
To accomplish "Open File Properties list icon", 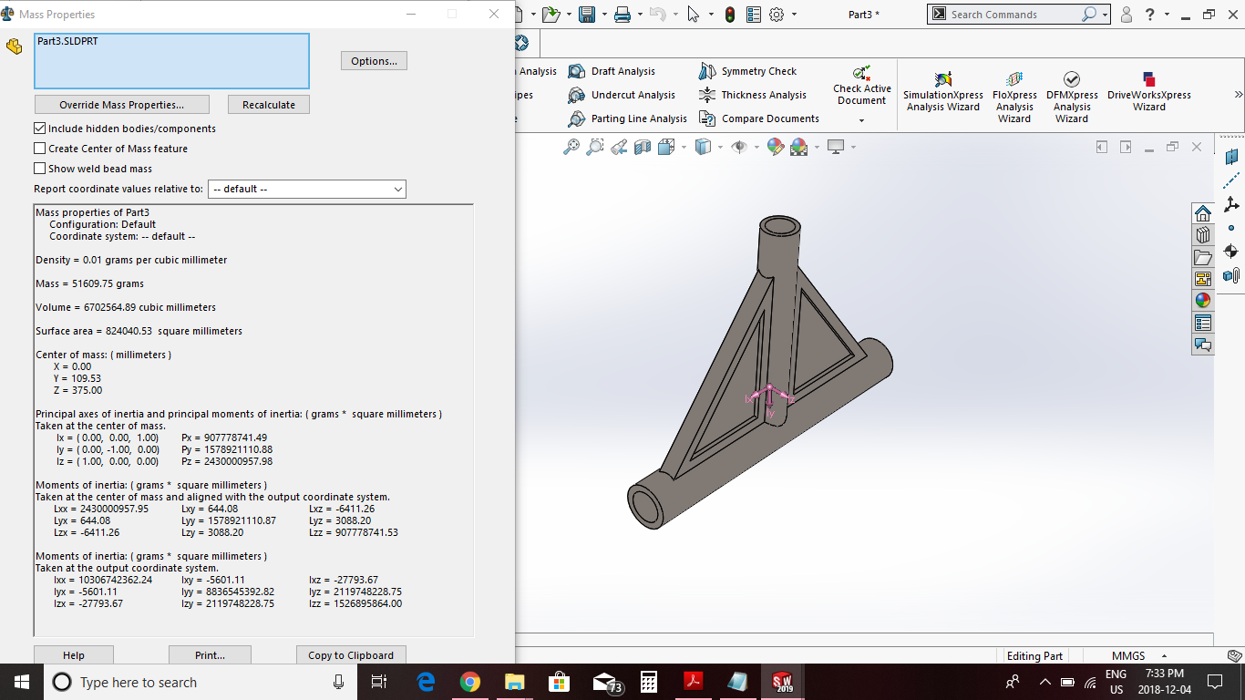I will tap(754, 15).
